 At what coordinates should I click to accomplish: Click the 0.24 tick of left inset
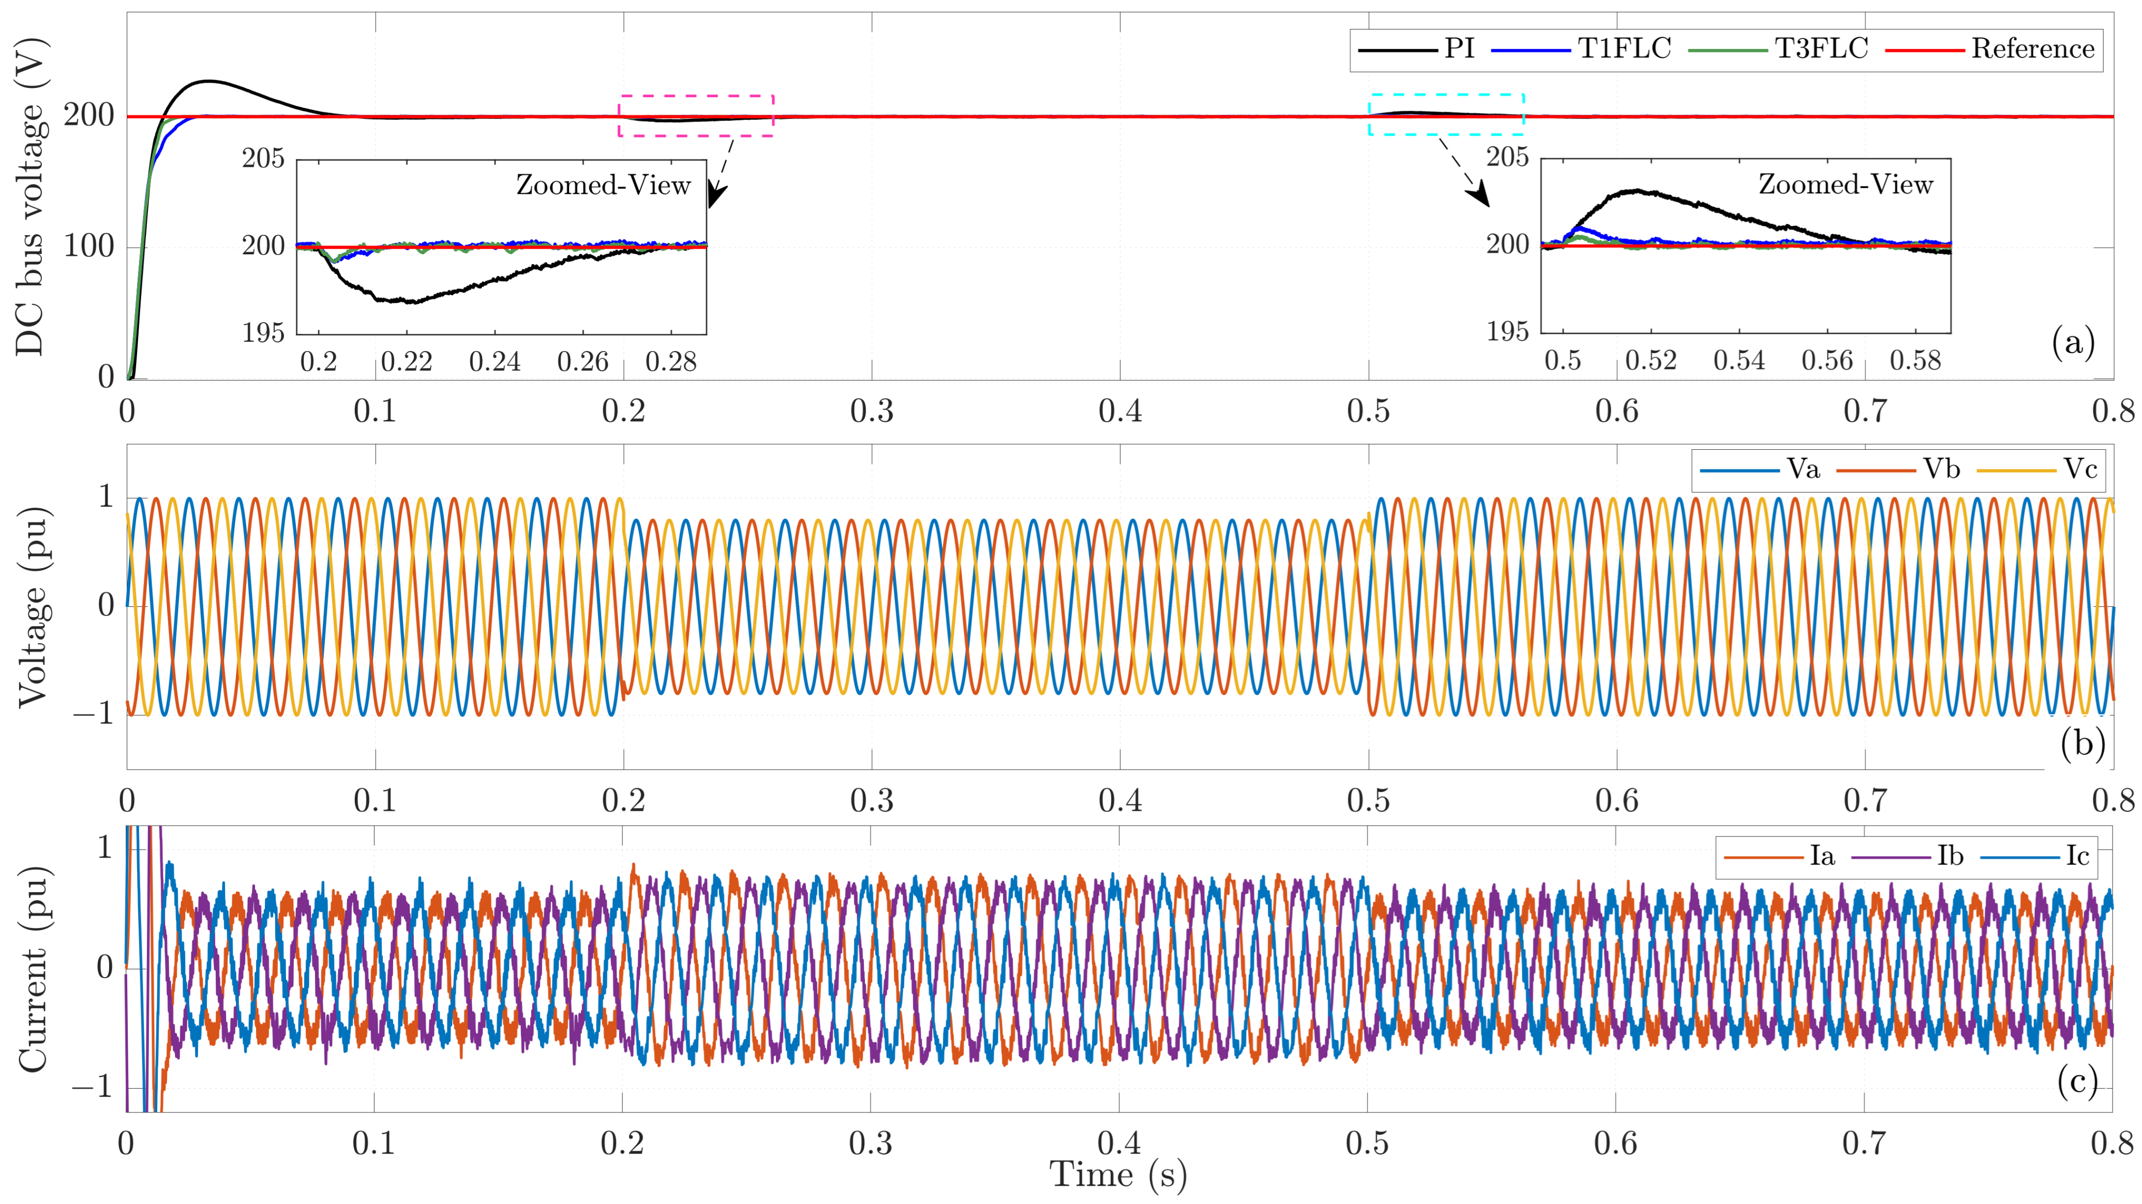[495, 362]
